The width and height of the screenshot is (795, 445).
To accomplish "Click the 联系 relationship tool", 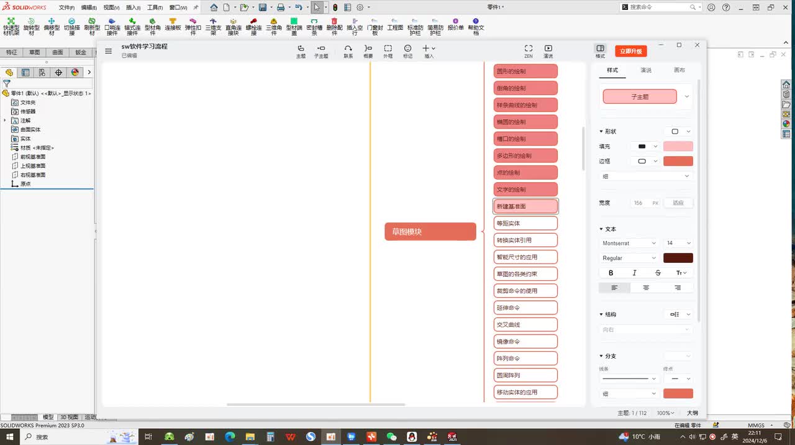I will tap(348, 52).
